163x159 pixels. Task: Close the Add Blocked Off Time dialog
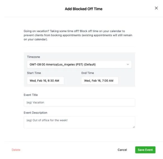[x=156, y=8]
